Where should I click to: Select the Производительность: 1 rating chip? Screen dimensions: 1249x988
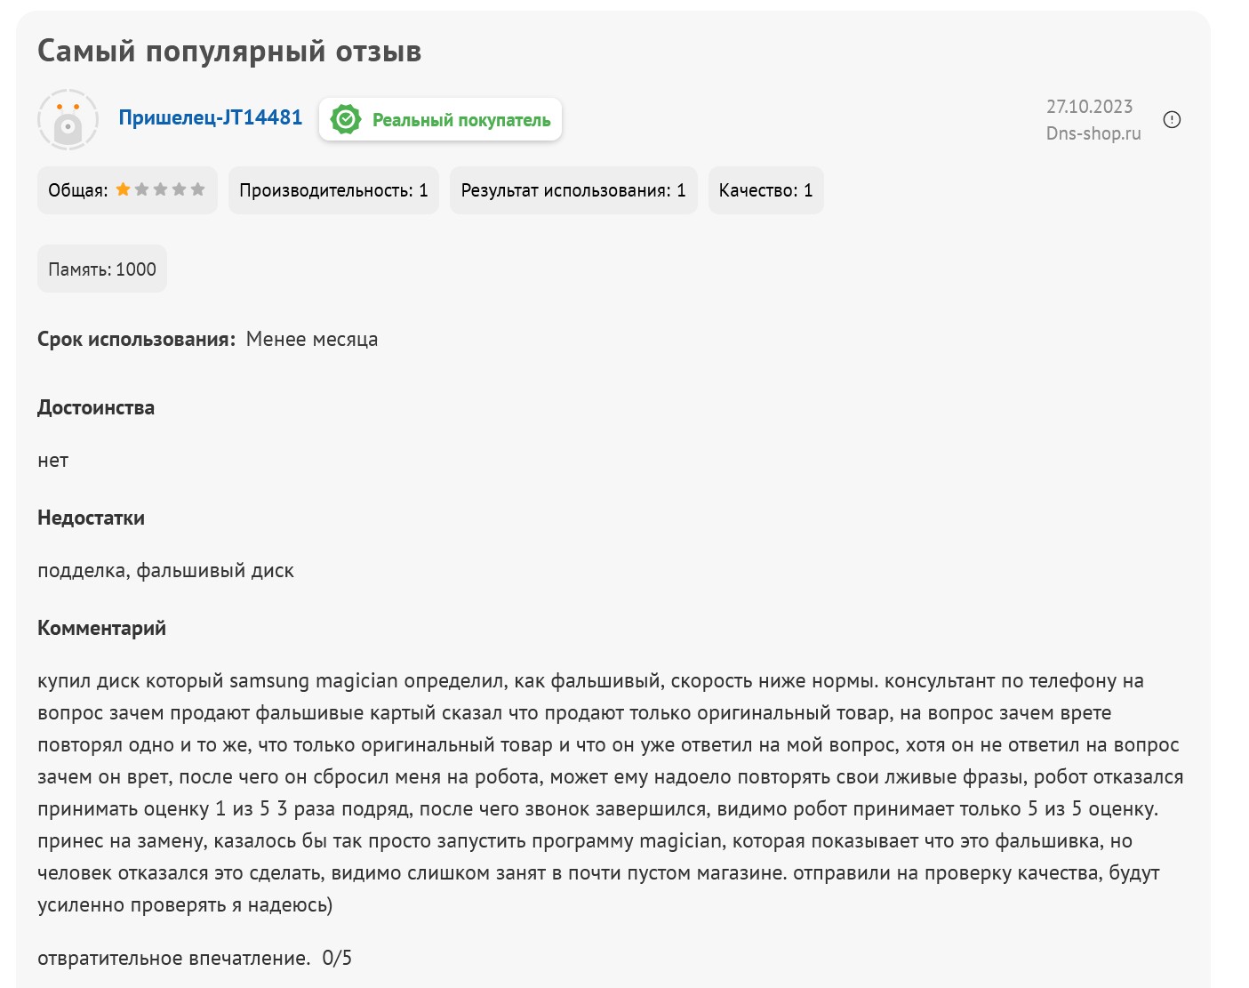click(x=333, y=190)
